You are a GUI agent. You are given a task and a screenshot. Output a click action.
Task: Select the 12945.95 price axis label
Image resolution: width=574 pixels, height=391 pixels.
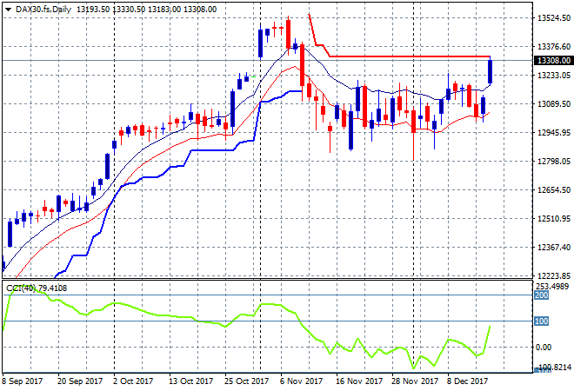point(554,132)
